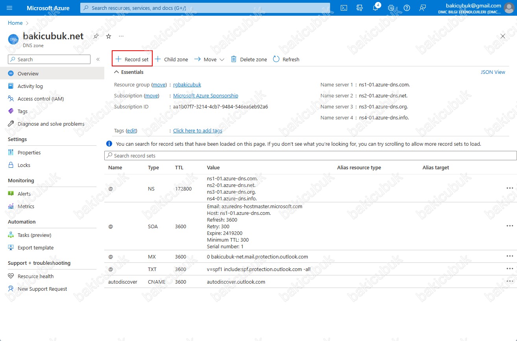Add a new Record set

(x=132, y=59)
